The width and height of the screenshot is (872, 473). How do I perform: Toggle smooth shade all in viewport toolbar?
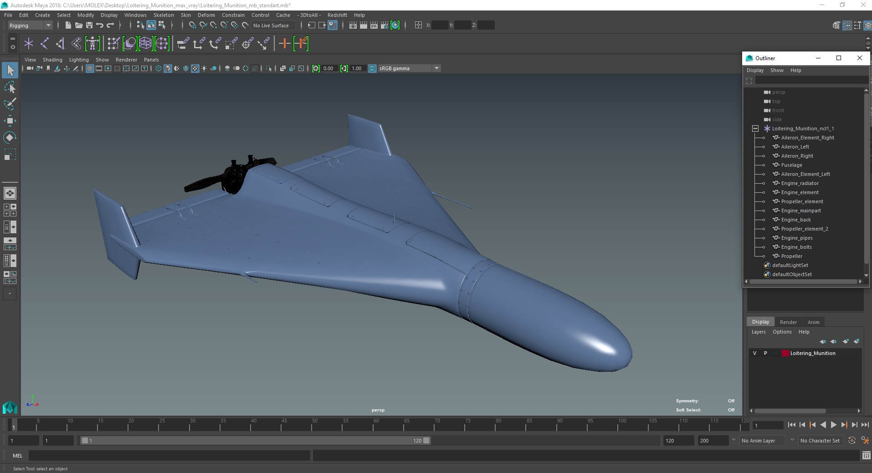pos(168,68)
